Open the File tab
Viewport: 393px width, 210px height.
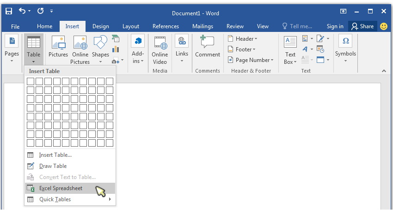coord(15,26)
